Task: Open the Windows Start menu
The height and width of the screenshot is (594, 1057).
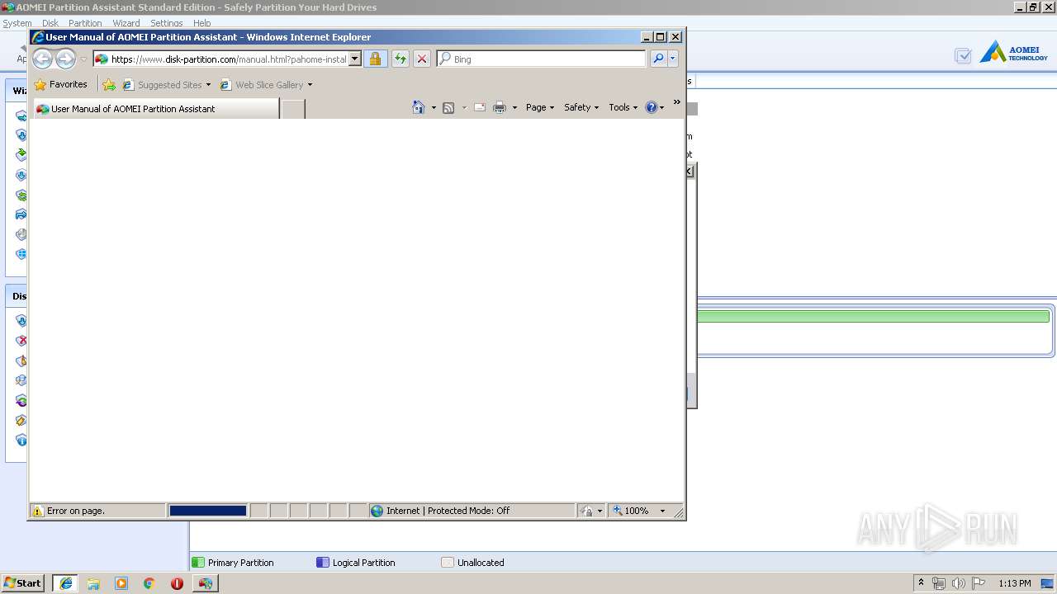Action: tap(23, 583)
